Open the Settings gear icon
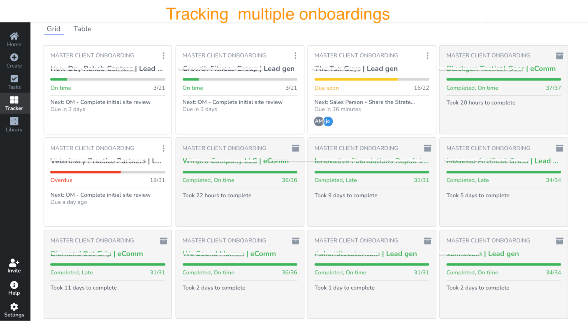 14,307
